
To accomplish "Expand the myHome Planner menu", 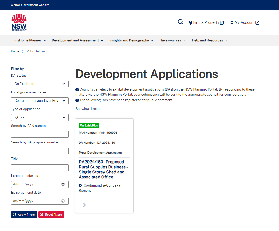I will (30, 40).
